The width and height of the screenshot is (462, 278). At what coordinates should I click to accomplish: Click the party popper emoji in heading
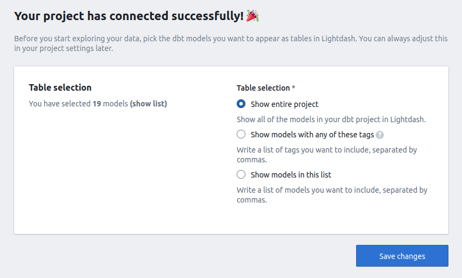tap(252, 16)
